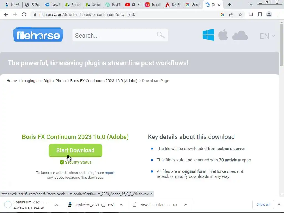Click the vertical page scrollbar thumb
This screenshot has height=213, width=284.
click(282, 45)
